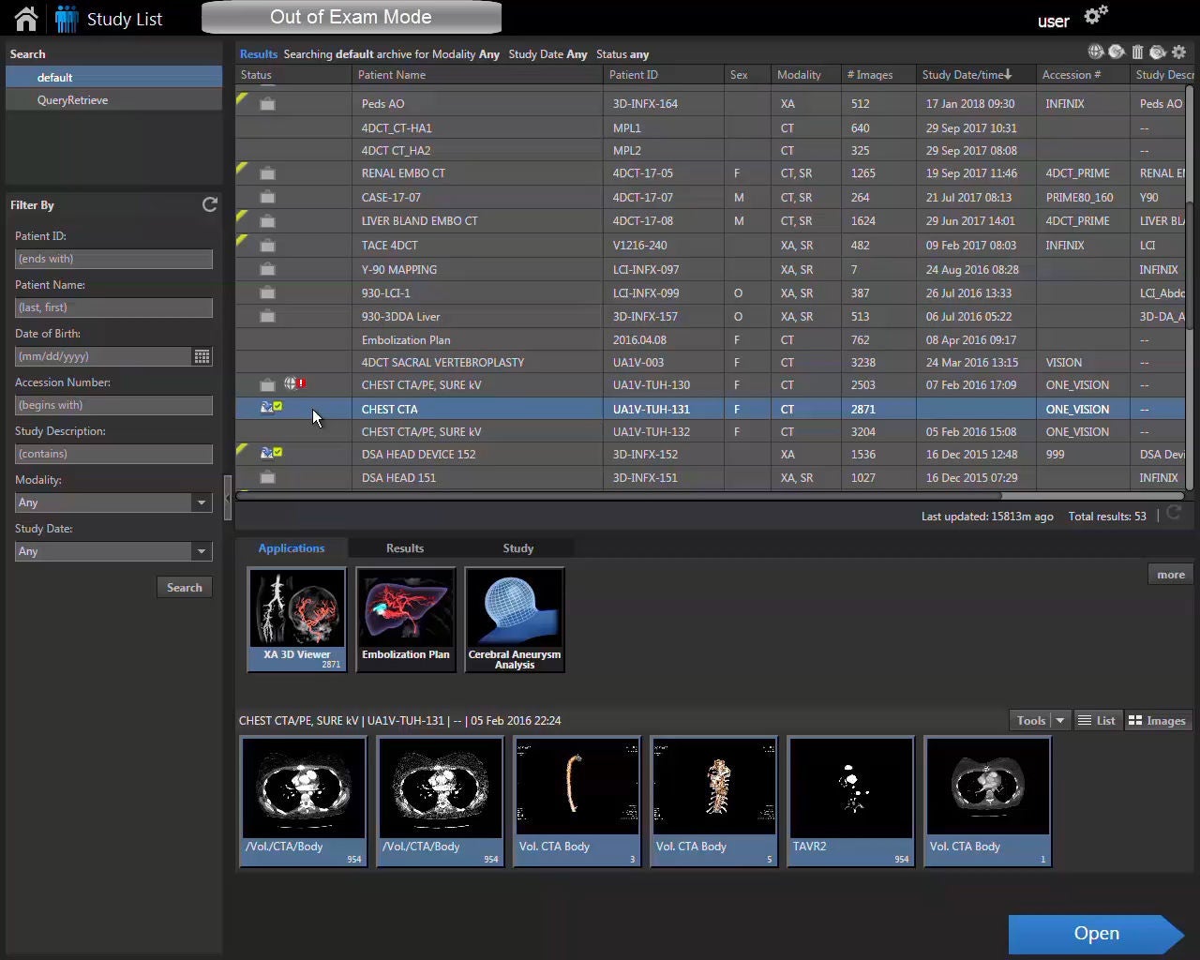
Task: Switch to the Results tab
Action: [x=405, y=548]
